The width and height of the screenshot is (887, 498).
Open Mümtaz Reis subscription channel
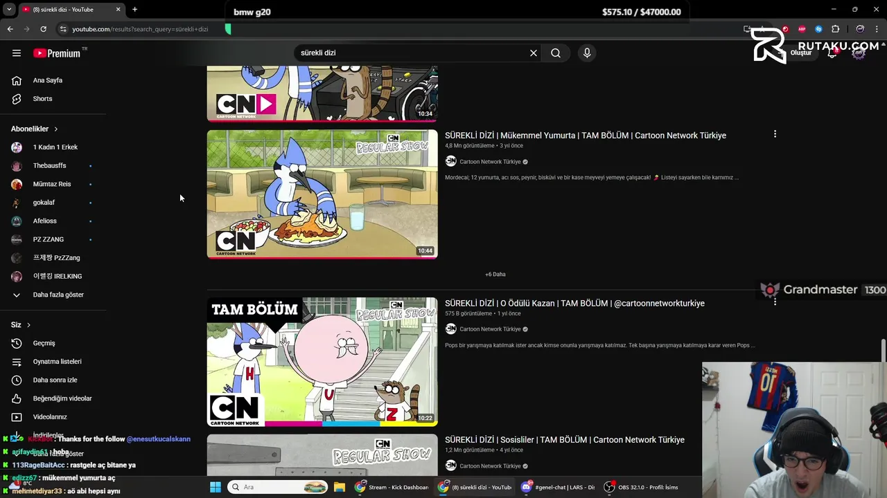click(53, 184)
